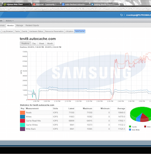Open the Actions dropdown menu

point(9,21)
